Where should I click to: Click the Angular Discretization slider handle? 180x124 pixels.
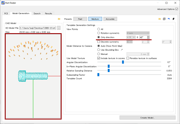point(123,62)
